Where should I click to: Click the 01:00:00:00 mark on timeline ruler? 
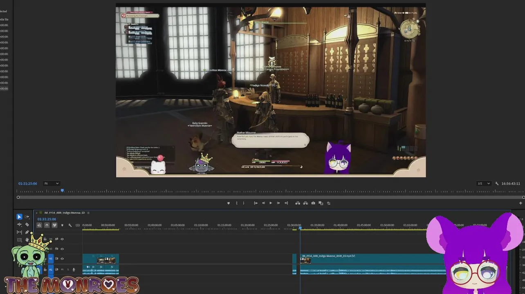click(155, 225)
